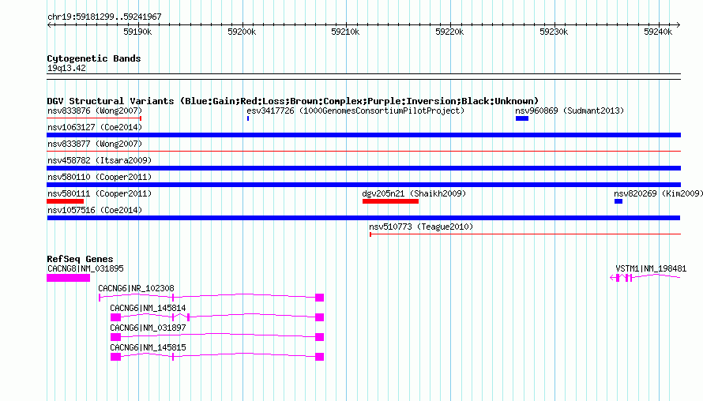Image resolution: width=703 pixels, height=401 pixels.
Task: Open variant nsv960869 (Sudmant2013) label
Action: click(x=570, y=111)
